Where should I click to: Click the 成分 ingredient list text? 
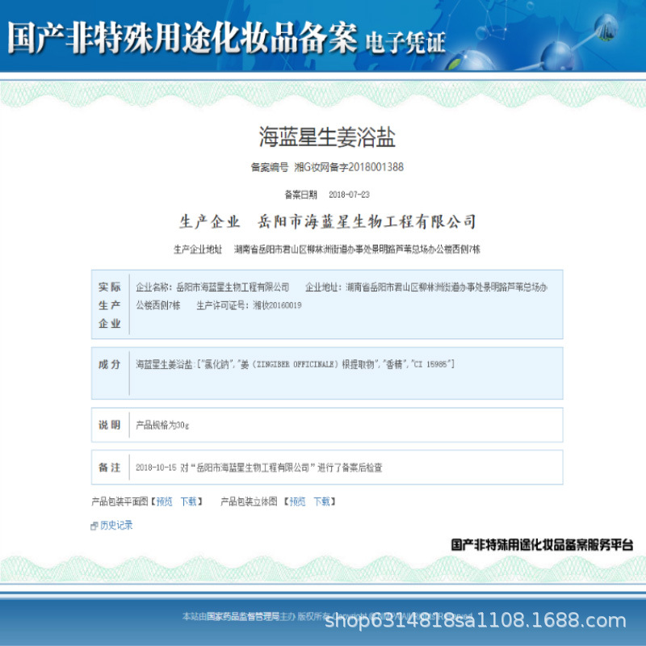tap(295, 364)
